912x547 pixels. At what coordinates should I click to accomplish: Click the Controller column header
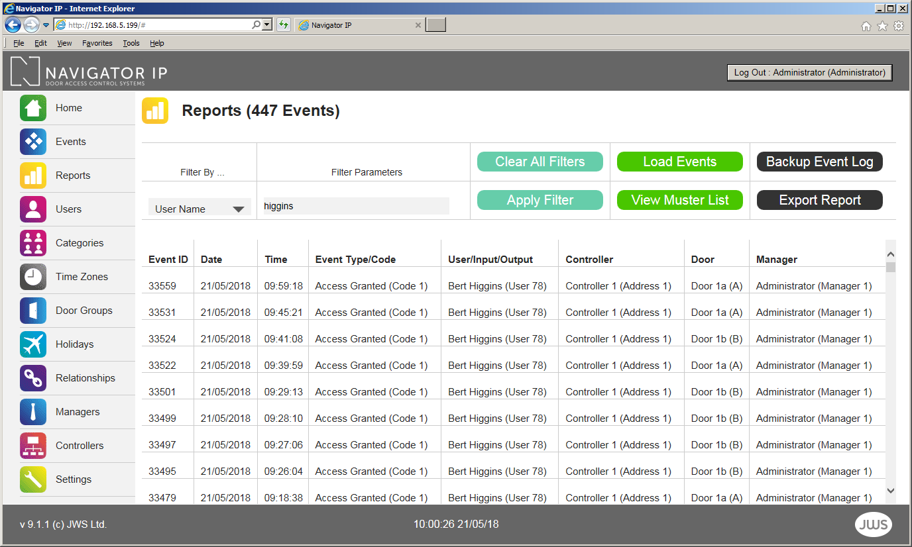click(x=589, y=260)
